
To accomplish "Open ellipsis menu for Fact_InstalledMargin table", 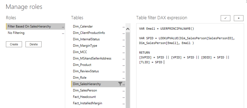I will (124, 104).
